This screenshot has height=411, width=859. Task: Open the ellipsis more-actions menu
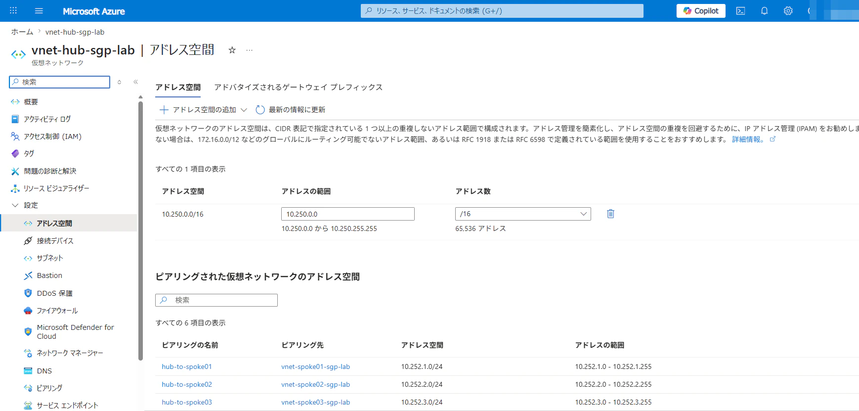250,50
